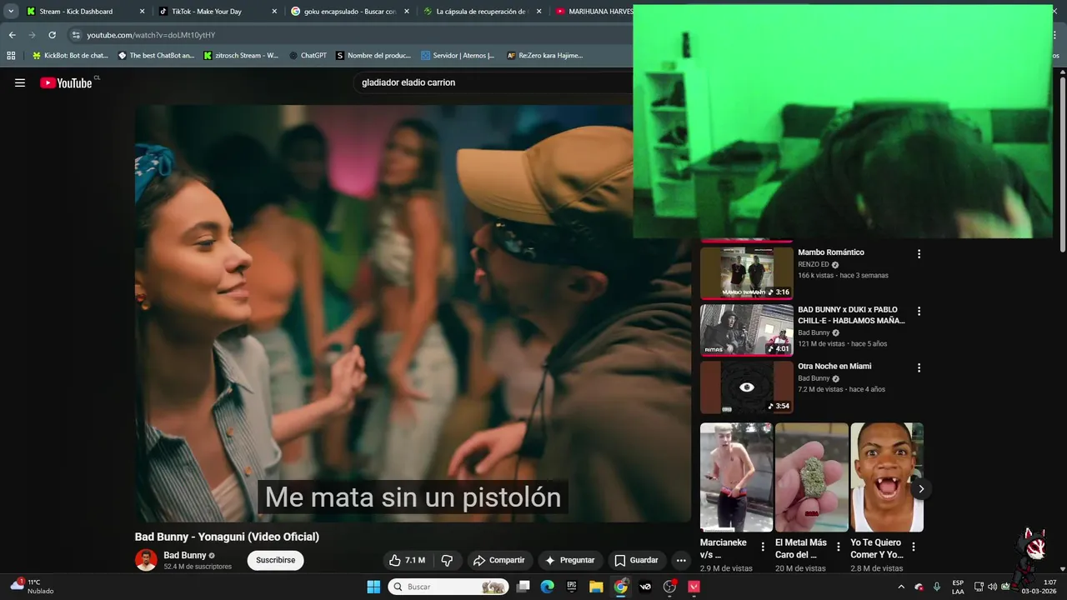Click the Windows taskbar Buscar search box
1067x600 pixels.
click(448, 587)
